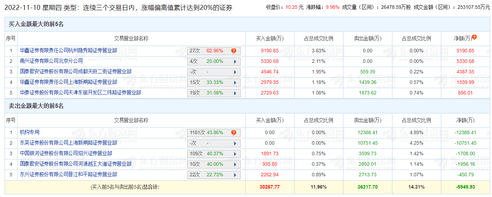Open 国泰君安成都天府二街证券营业部 link
This screenshot has height=197, width=492.
pyautogui.click(x=76, y=72)
